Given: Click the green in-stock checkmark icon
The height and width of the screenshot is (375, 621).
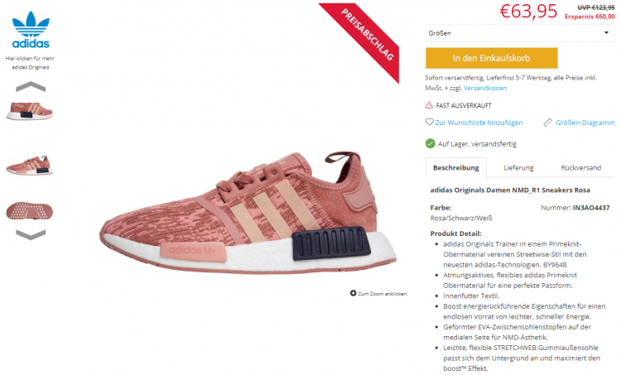Looking at the screenshot, I should [x=430, y=143].
